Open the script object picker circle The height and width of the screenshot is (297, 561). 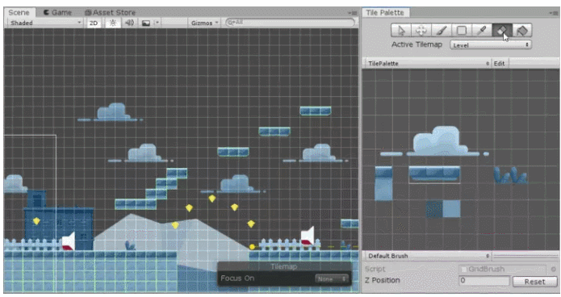coord(553,269)
